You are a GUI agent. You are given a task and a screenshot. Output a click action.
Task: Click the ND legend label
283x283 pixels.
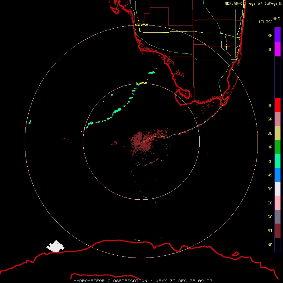tap(270, 245)
